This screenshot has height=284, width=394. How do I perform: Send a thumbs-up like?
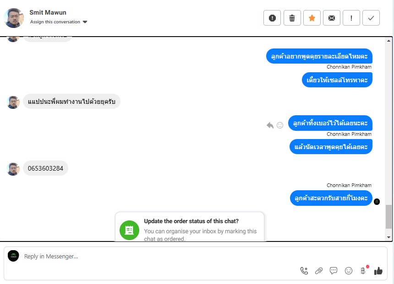tap(378, 271)
